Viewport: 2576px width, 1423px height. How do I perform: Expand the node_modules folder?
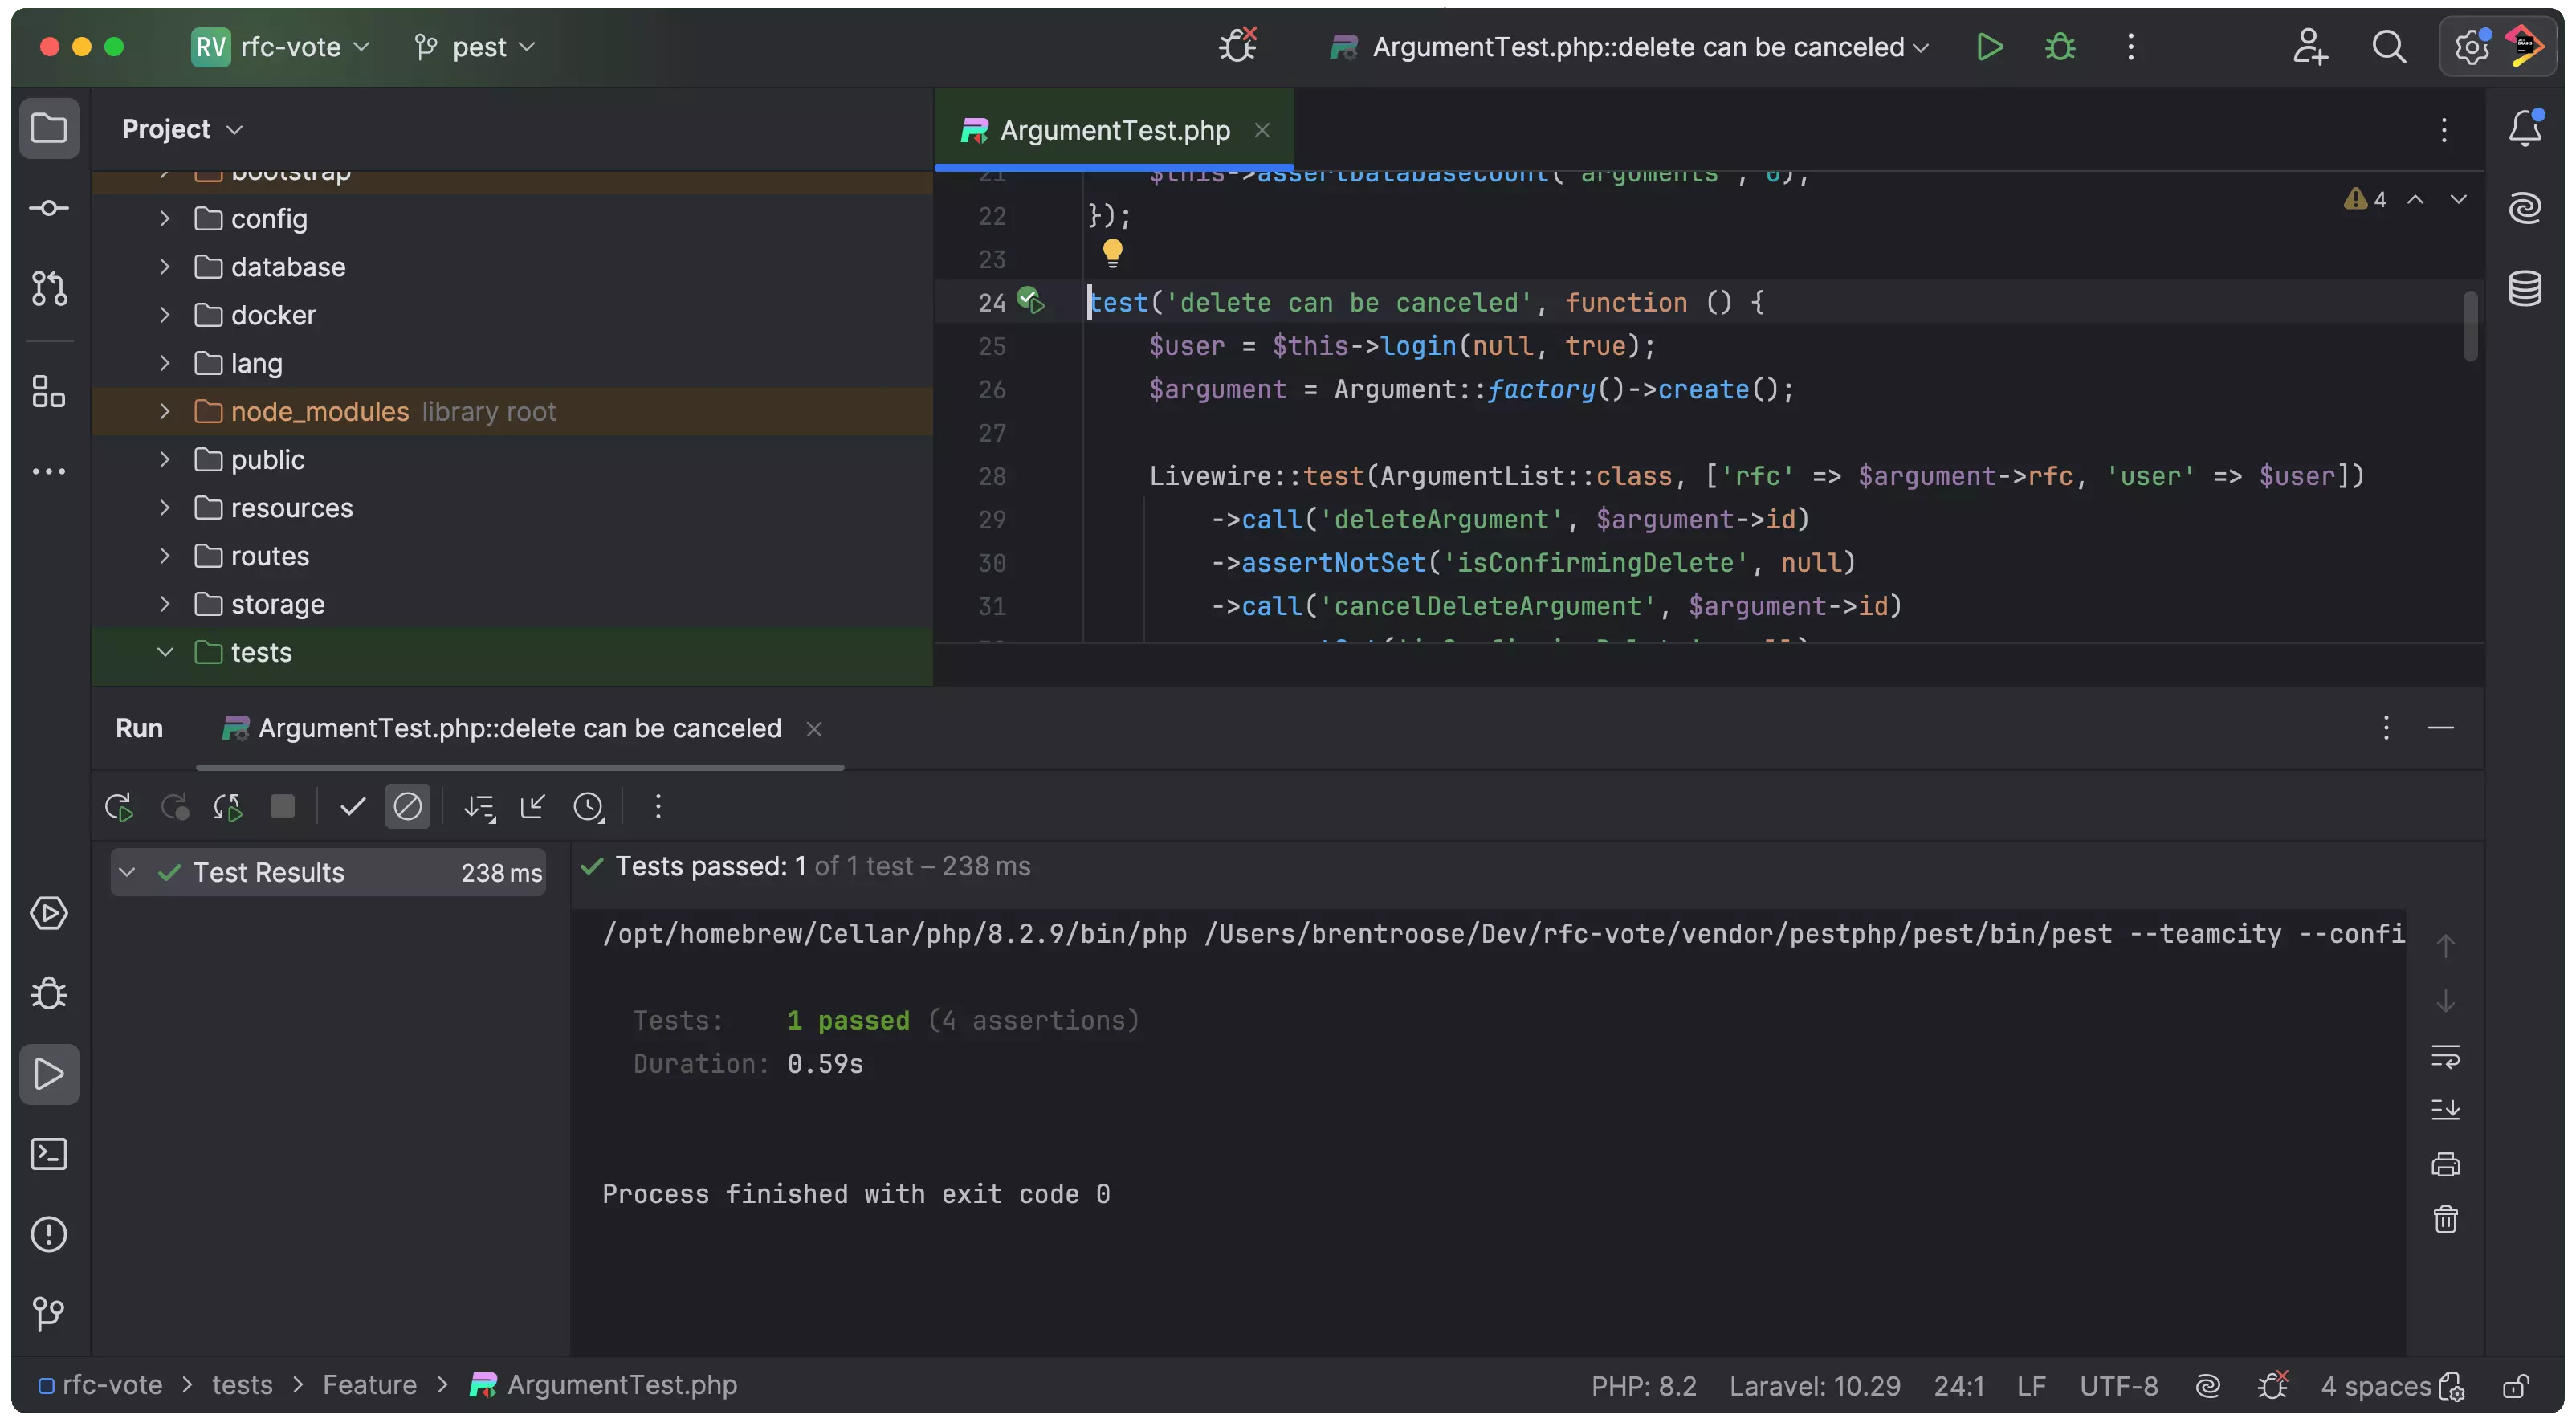tap(165, 411)
